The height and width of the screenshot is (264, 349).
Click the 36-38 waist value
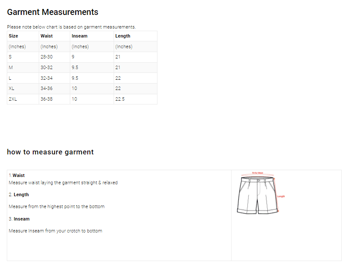coord(46,99)
